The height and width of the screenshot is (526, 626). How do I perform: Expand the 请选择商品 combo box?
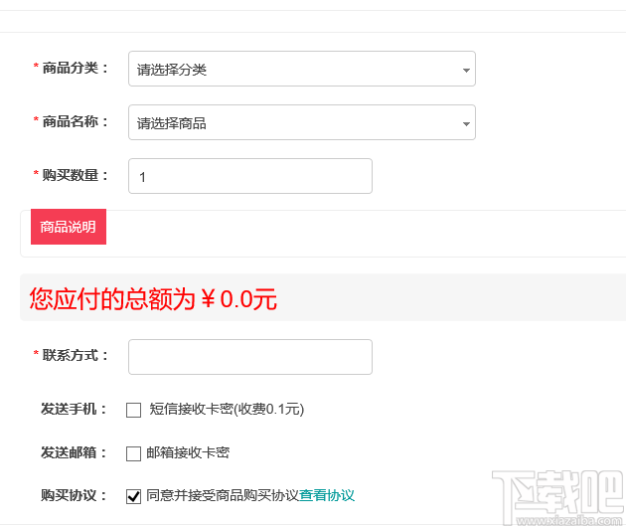[x=301, y=123]
